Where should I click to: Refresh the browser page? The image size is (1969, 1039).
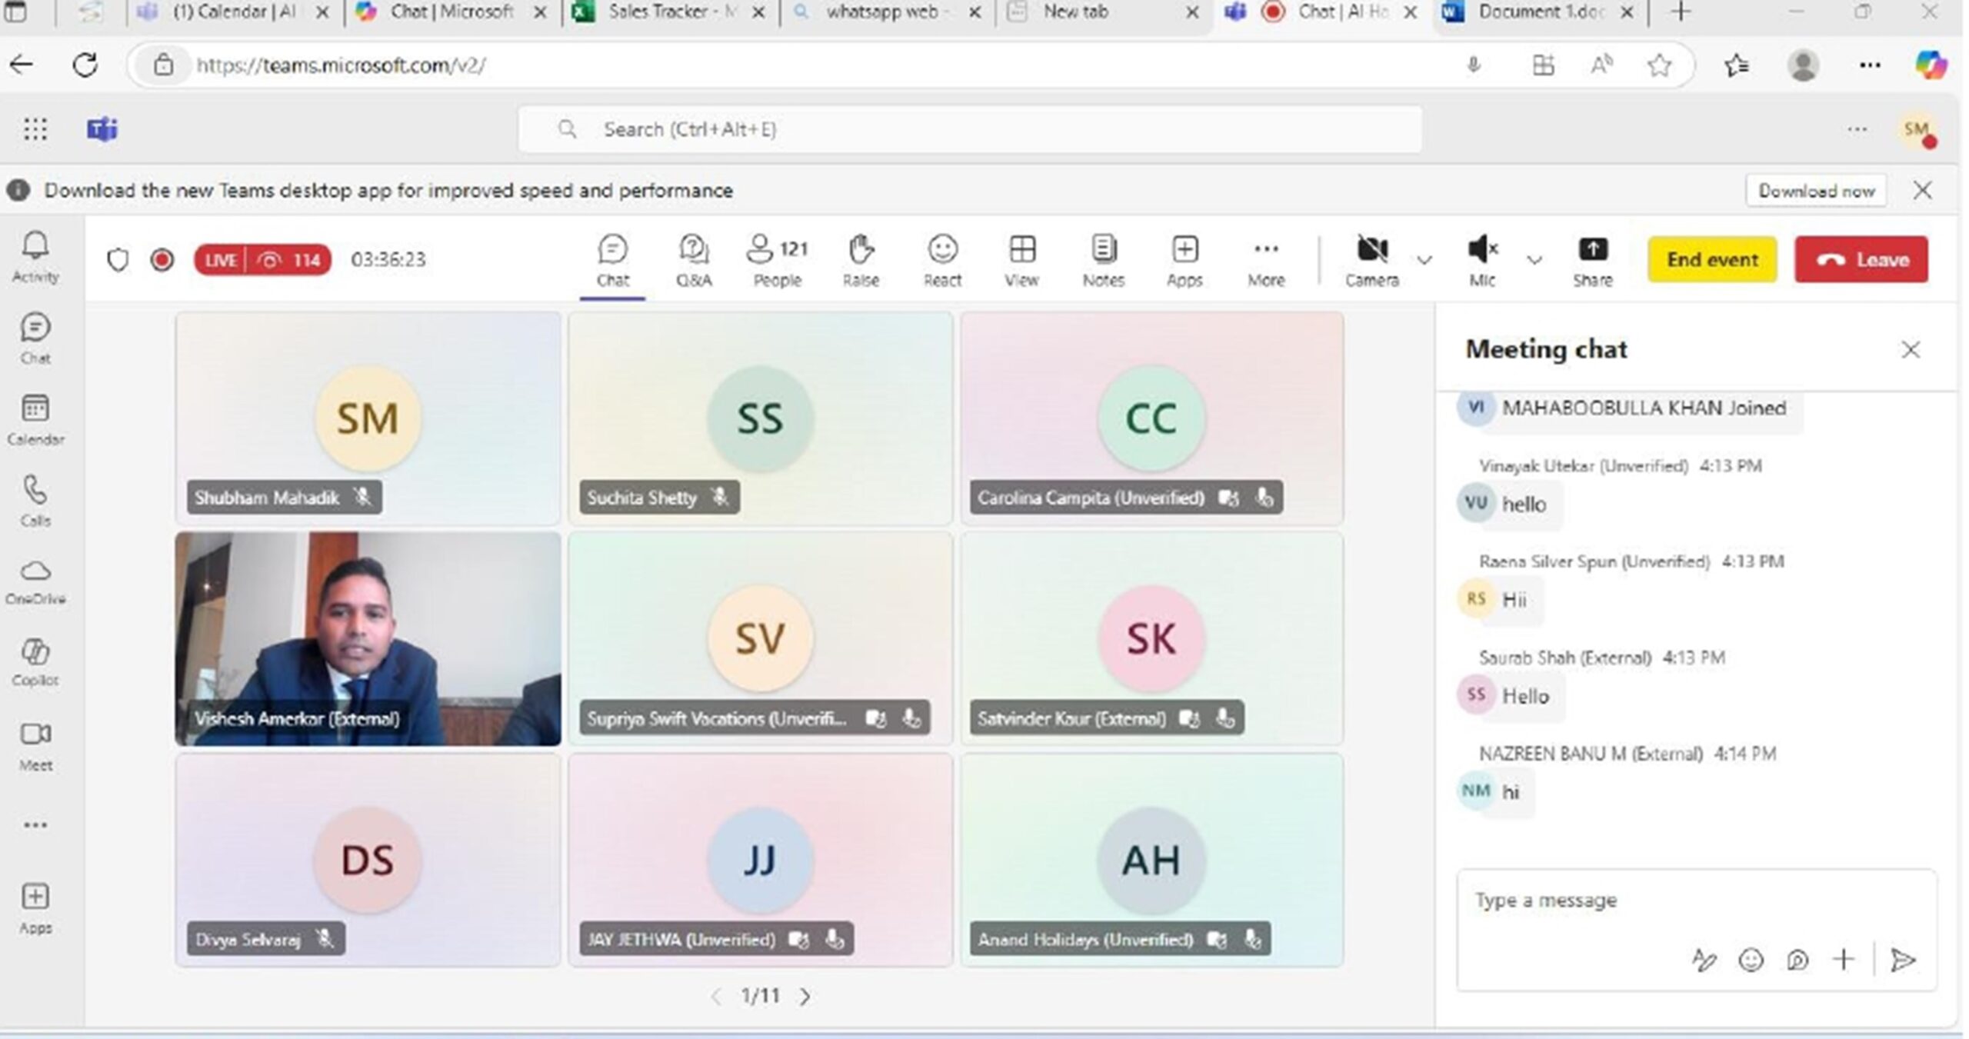pyautogui.click(x=85, y=65)
